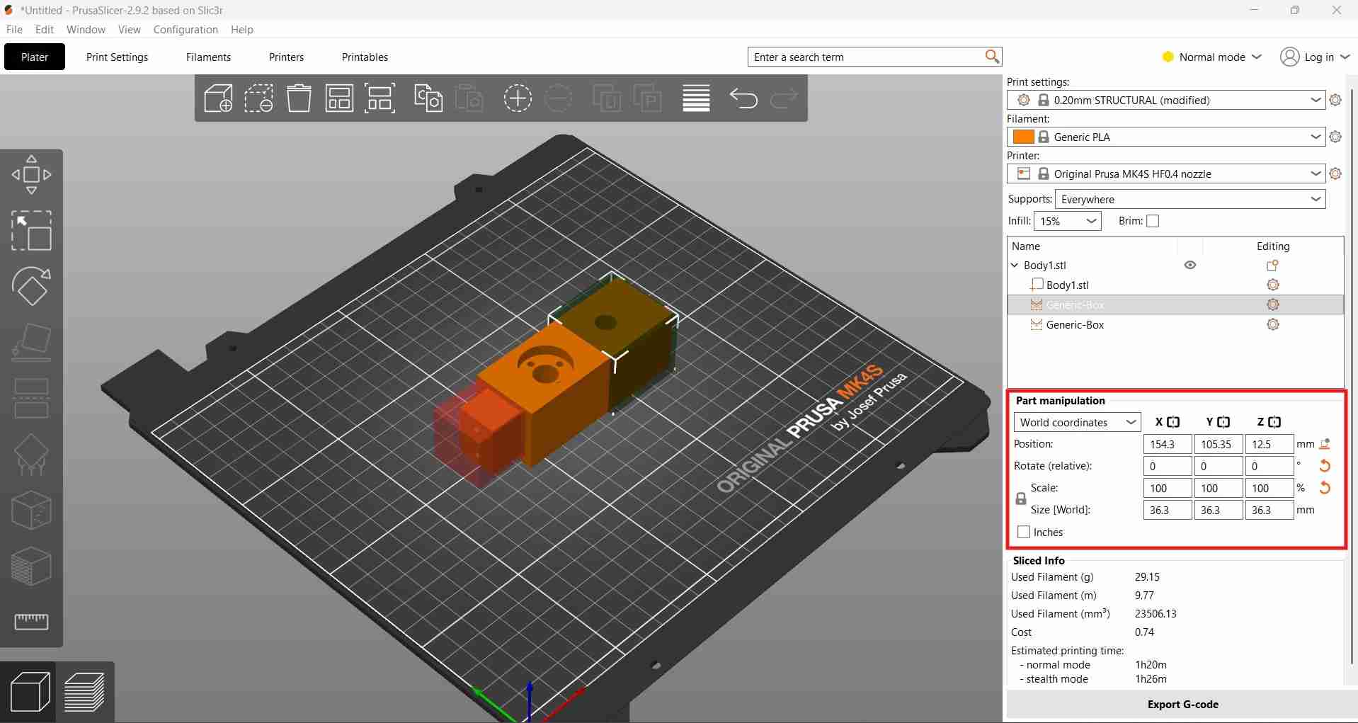Switch to the sliced layers Preview view

point(84,691)
